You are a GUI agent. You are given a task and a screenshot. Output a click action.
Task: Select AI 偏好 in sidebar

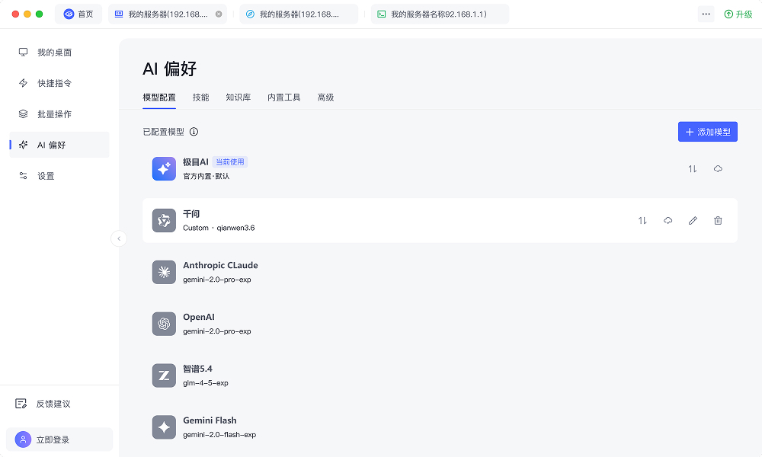coord(59,145)
